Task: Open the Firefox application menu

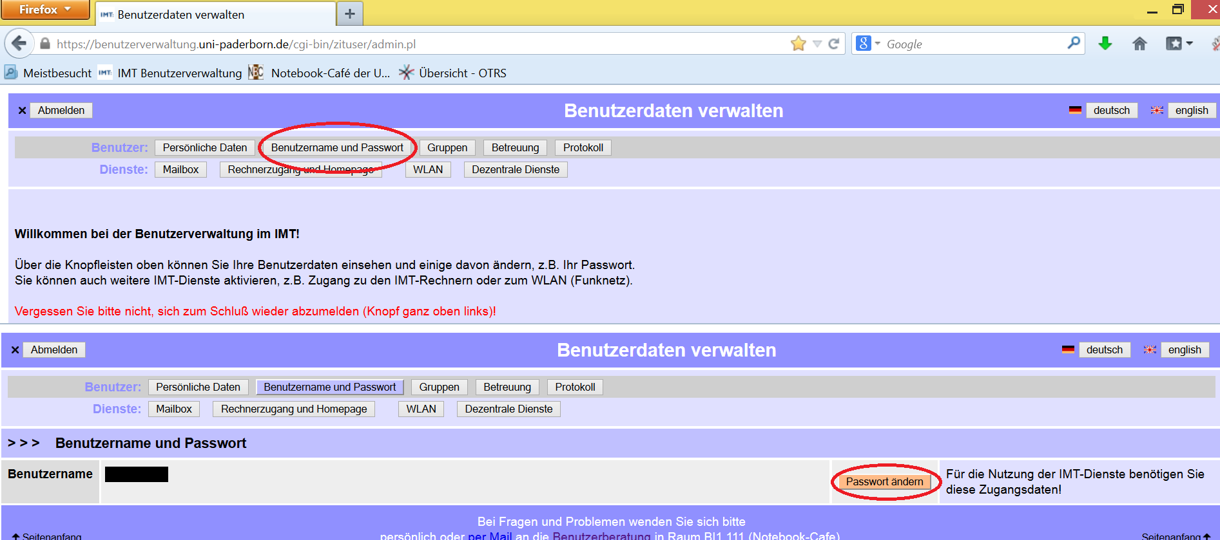Action: [x=45, y=10]
